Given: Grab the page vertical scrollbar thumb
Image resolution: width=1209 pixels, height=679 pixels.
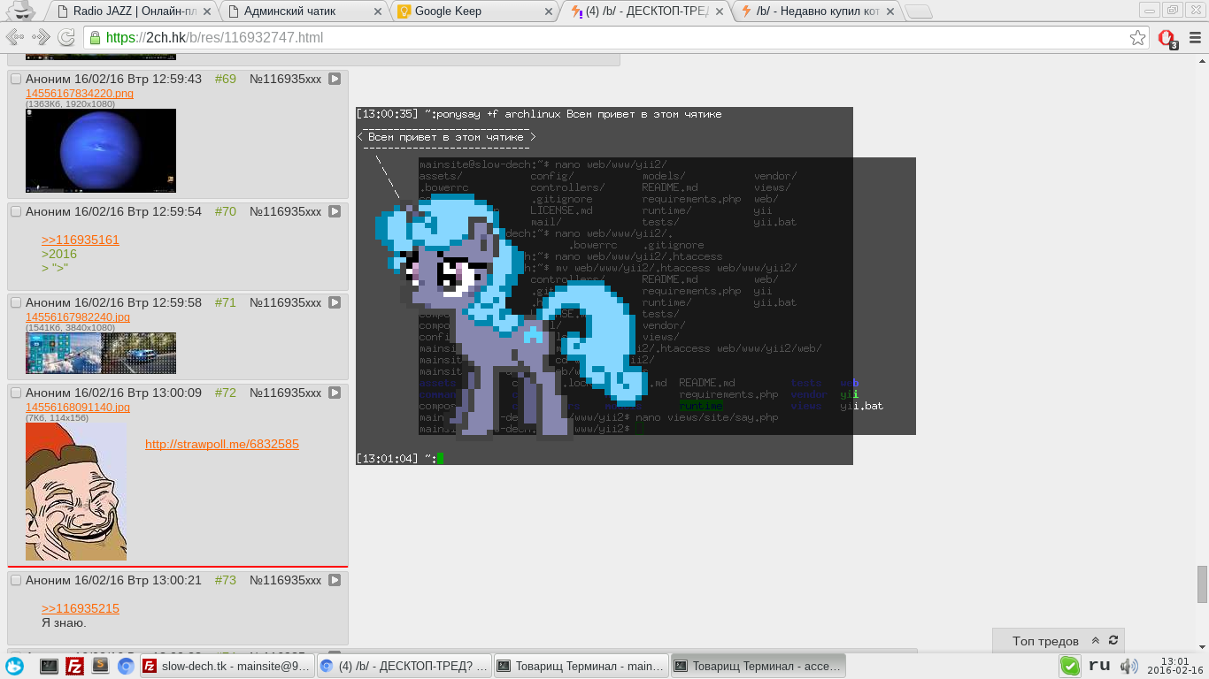Looking at the screenshot, I should [x=1202, y=584].
